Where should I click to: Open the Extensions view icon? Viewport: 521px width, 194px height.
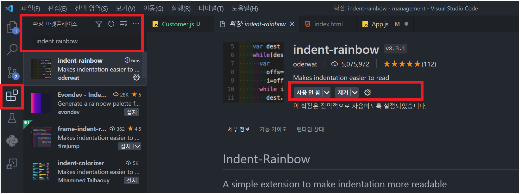(x=12, y=95)
